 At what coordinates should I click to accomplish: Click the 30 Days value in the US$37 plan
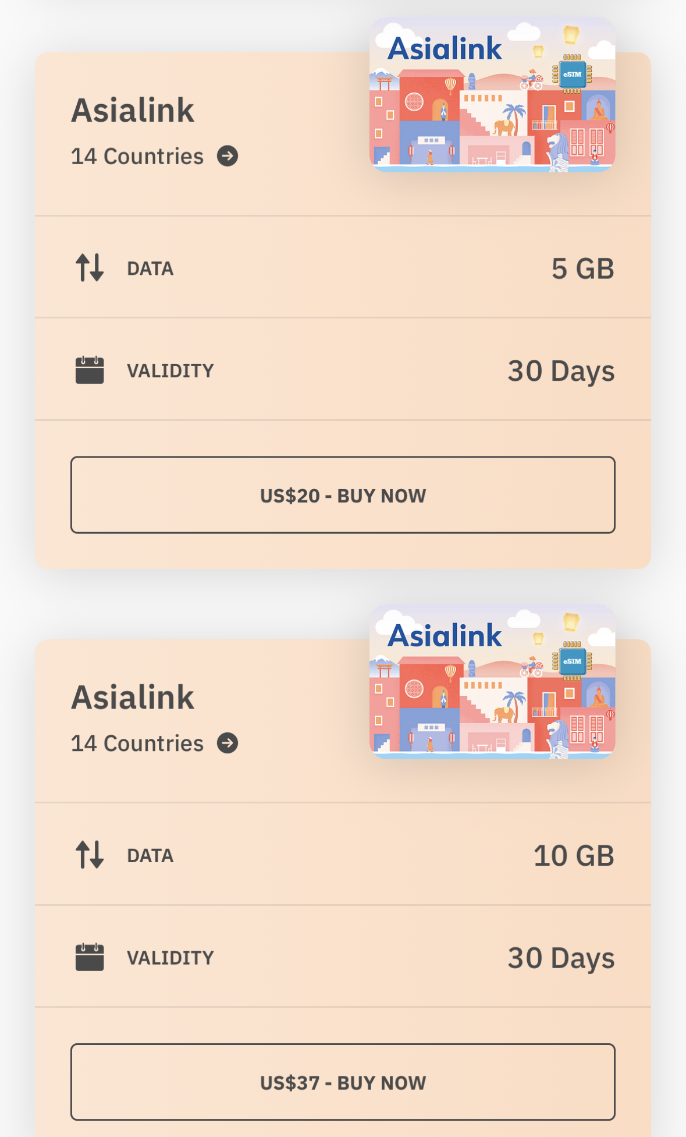pyautogui.click(x=561, y=958)
